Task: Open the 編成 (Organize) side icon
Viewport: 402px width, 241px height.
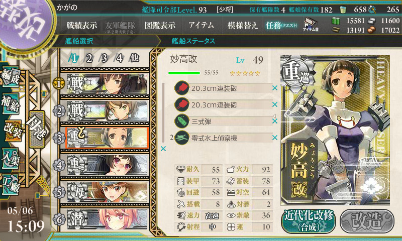Action: pyautogui.click(x=11, y=77)
